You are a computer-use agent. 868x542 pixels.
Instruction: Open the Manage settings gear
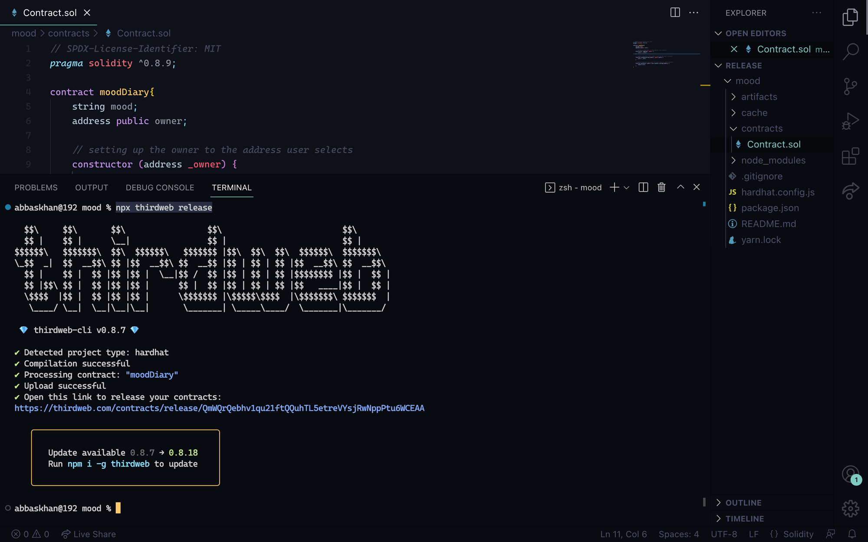[850, 508]
